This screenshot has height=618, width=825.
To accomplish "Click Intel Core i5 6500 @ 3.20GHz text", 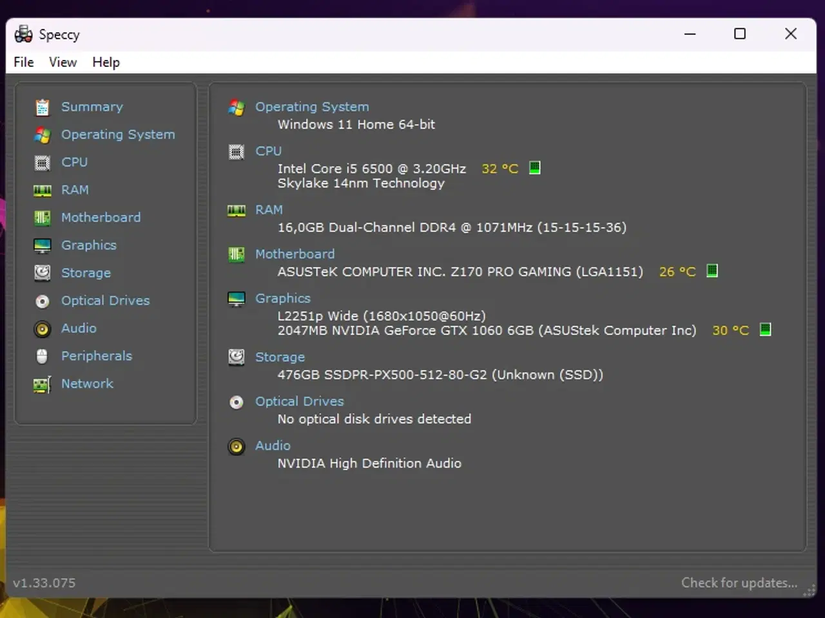I will tap(372, 169).
